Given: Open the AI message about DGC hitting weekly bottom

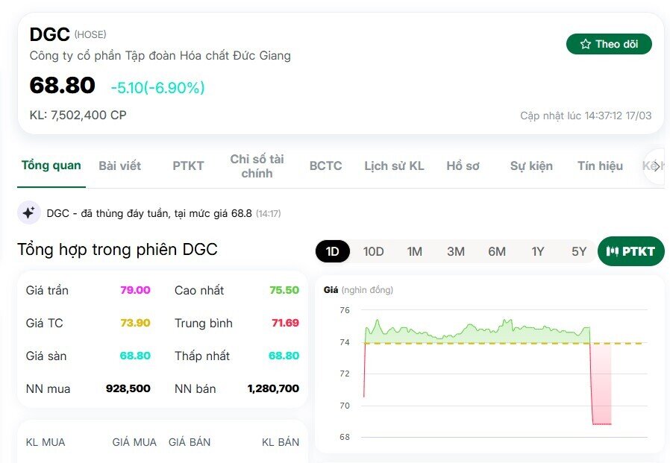Looking at the screenshot, I should point(149,212).
